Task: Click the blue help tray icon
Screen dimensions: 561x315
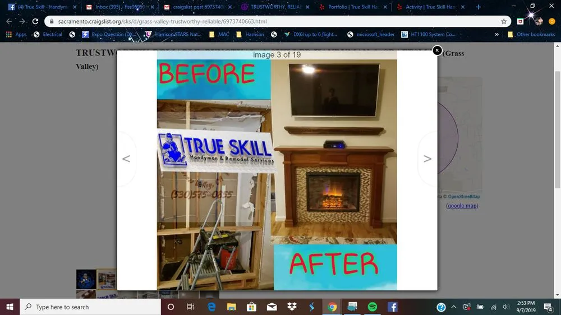Action: click(x=441, y=307)
